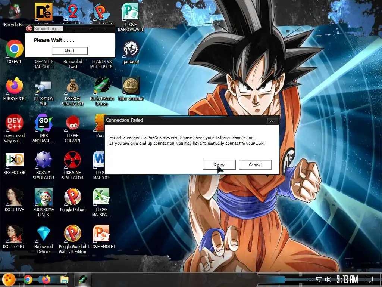The height and width of the screenshot is (287, 382).
Task: Open the network tray icon
Action: click(x=319, y=280)
